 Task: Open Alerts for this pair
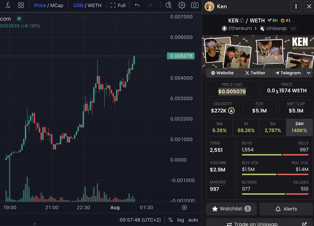click(286, 209)
